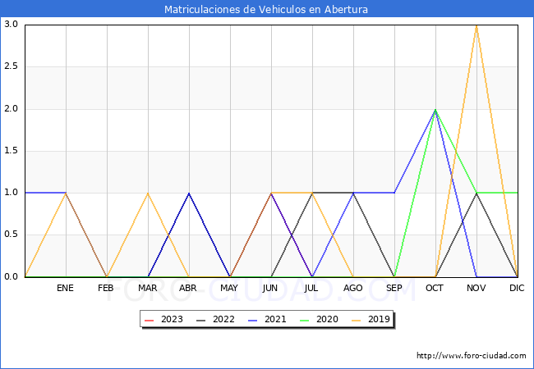534x369 pixels.
Task: Click the NOV month axis label
Action: point(476,288)
